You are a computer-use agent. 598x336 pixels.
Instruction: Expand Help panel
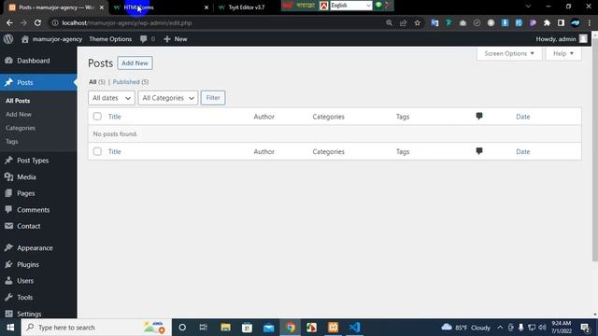coord(563,54)
